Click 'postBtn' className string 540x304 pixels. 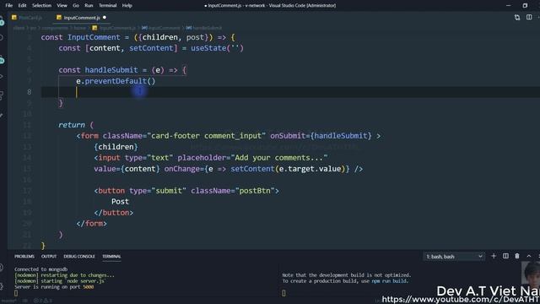255,191
